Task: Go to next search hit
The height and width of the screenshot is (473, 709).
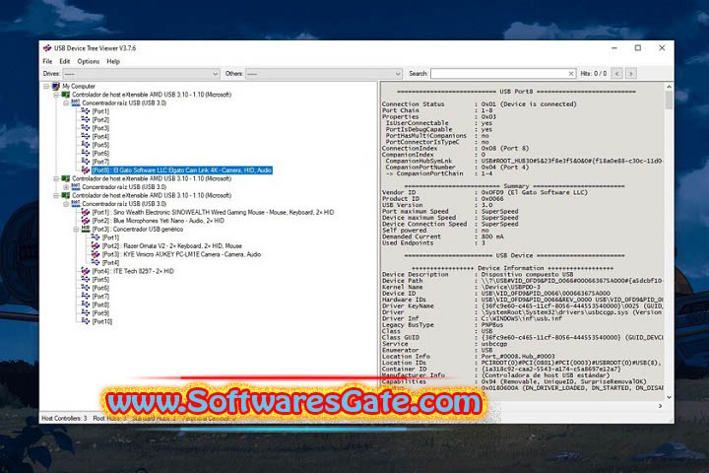Action: [631, 73]
